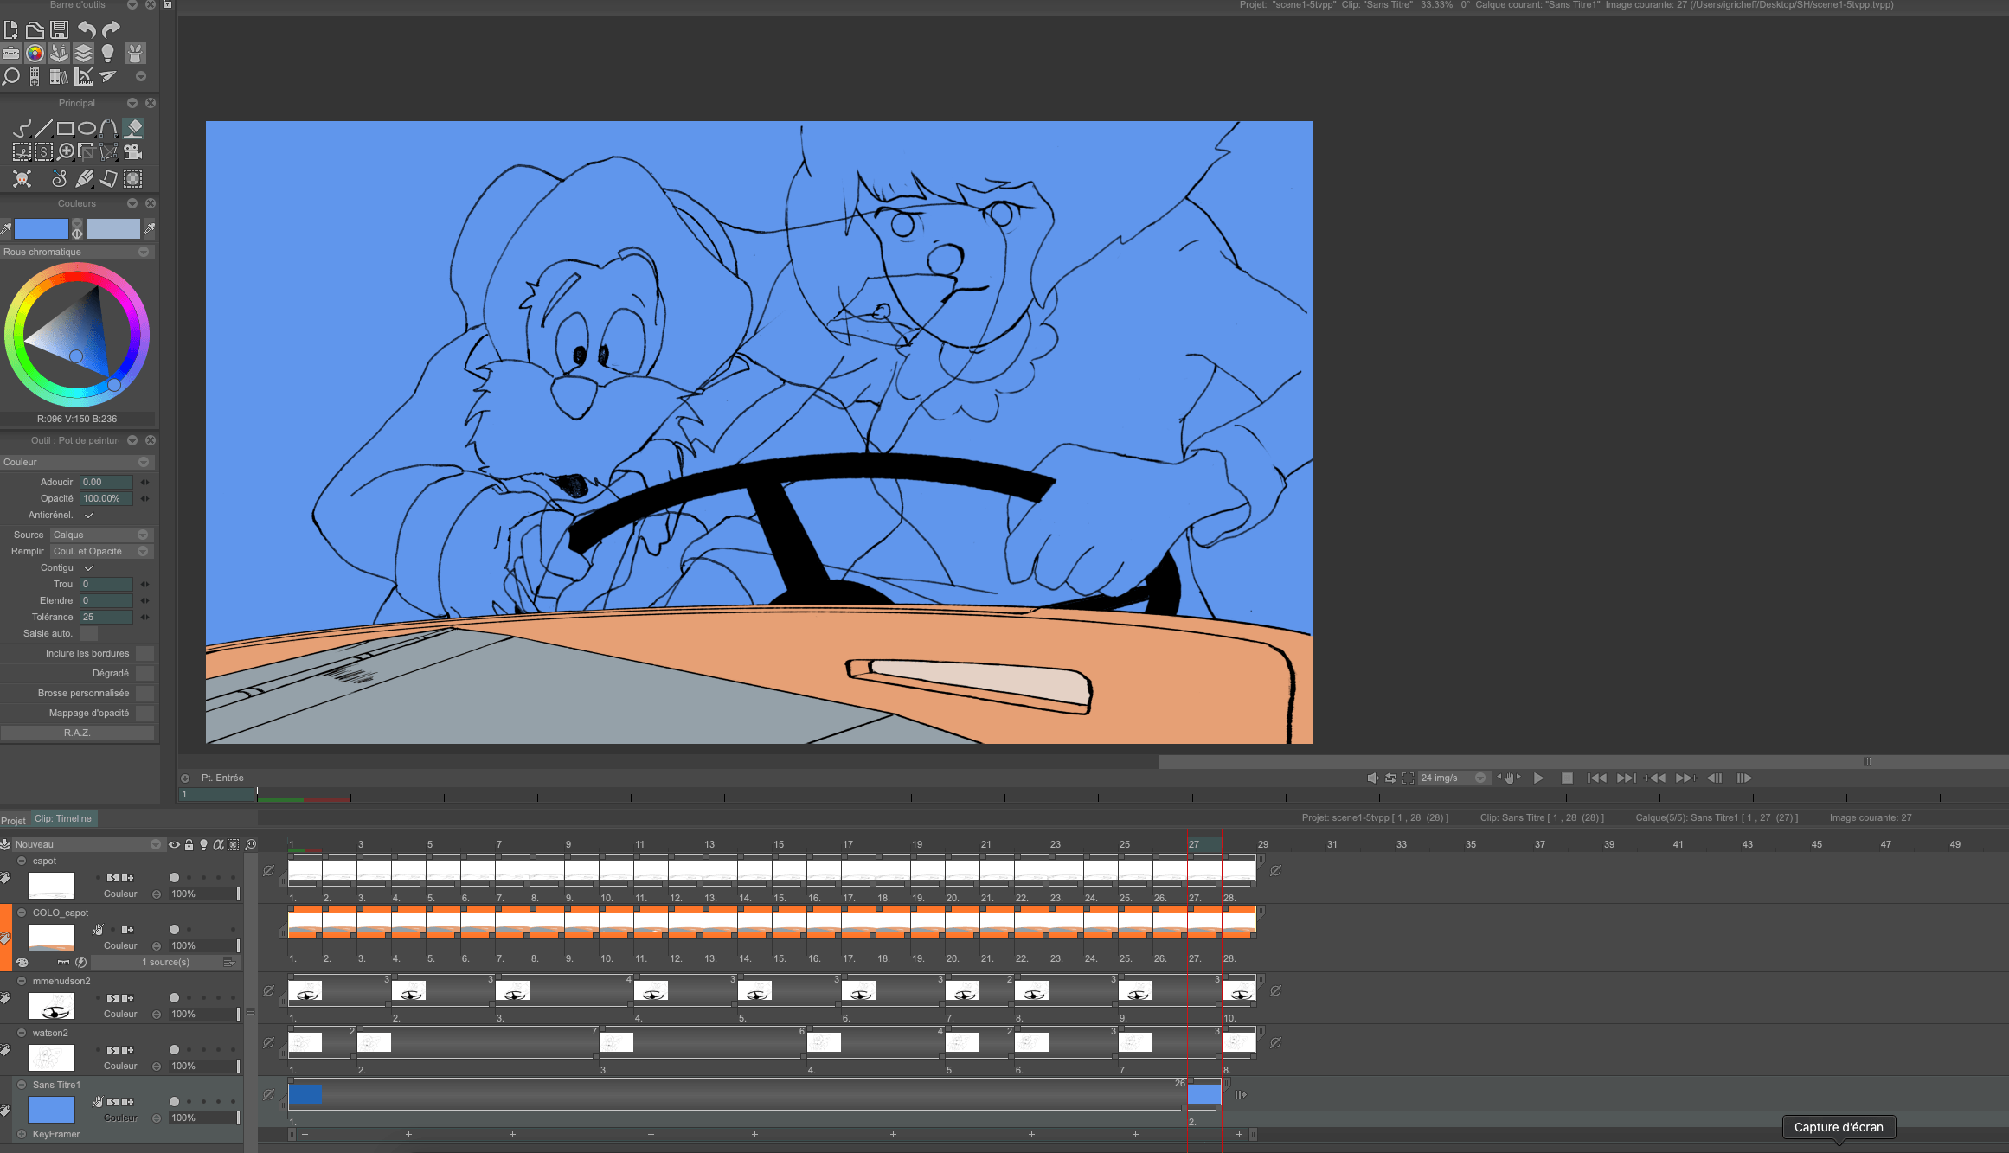Toggle the color wheel panel icon

pyautogui.click(x=35, y=54)
